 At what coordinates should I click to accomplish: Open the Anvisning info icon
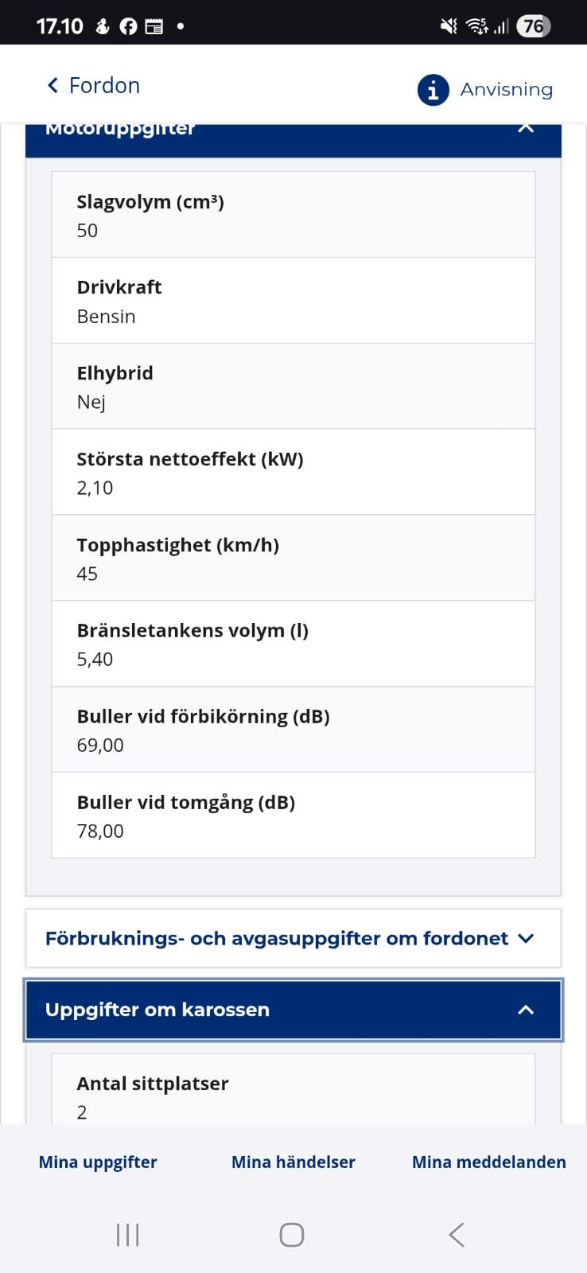click(x=433, y=90)
